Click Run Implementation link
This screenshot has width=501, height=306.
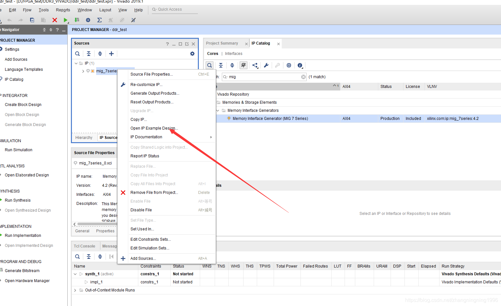[23, 236]
